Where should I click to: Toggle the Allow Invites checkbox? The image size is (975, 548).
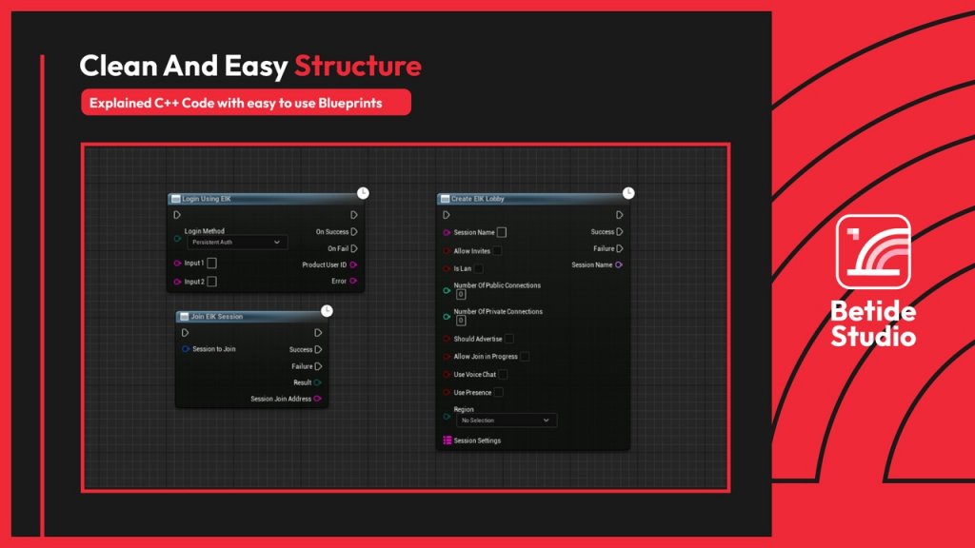pos(497,251)
